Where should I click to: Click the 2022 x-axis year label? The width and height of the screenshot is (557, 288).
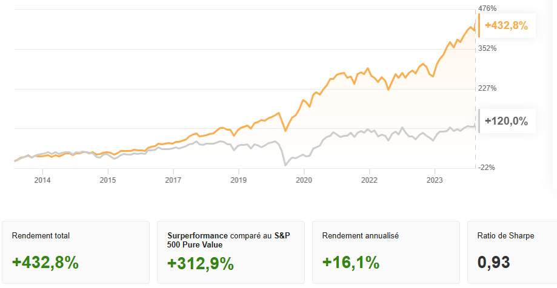(x=369, y=180)
